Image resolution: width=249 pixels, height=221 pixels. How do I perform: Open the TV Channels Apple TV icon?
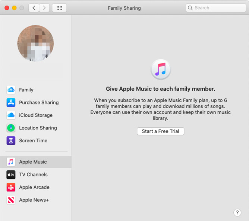coord(11,175)
